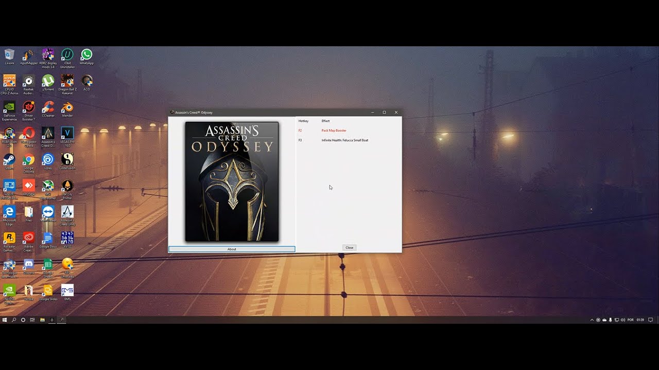Open the WhatsApp desktop shortcut
The height and width of the screenshot is (370, 659).
pos(86,57)
